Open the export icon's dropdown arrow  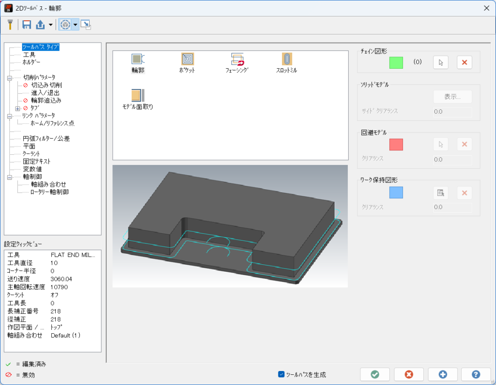50,25
